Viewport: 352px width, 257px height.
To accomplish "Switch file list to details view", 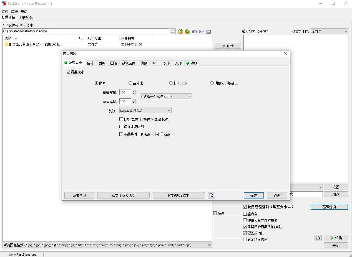I will [195, 32].
